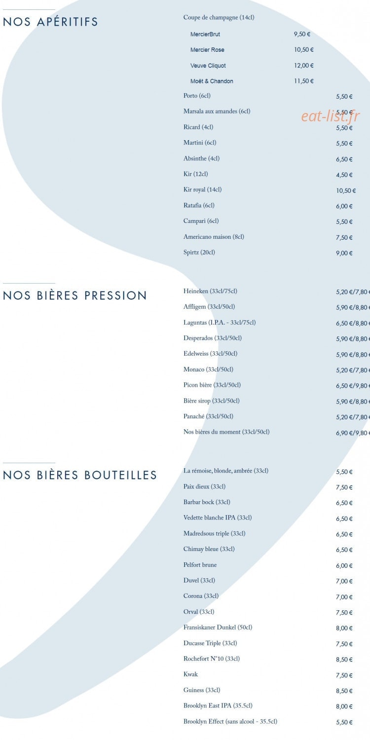Select La rémoise, blonde, ambrée bottle
The width and height of the screenshot is (370, 740).
[x=226, y=471]
